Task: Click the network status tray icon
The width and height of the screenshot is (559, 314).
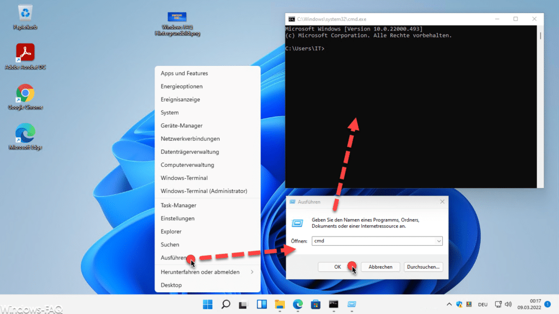Action: (498, 304)
